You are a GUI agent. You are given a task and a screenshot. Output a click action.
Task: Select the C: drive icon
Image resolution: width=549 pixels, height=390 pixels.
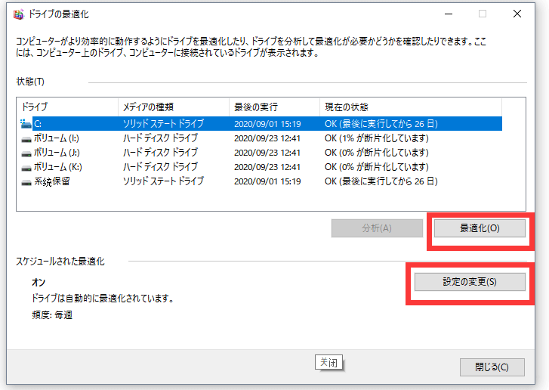[x=26, y=124]
